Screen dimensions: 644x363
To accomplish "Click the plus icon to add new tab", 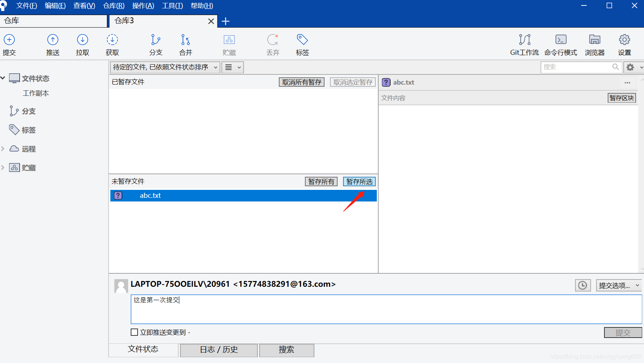I will [225, 21].
